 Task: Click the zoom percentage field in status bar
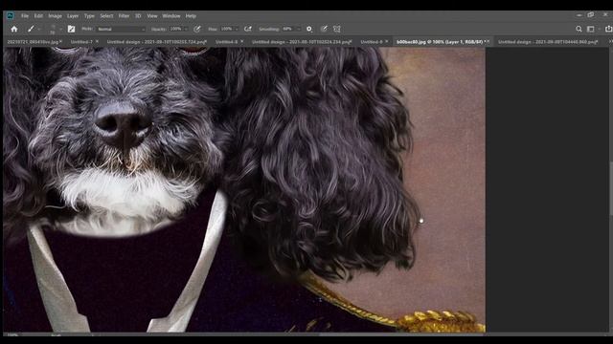pos(12,334)
